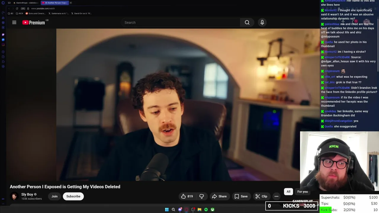Focus the YouTube Search field
This screenshot has height=213, width=379.
pos(181,22)
